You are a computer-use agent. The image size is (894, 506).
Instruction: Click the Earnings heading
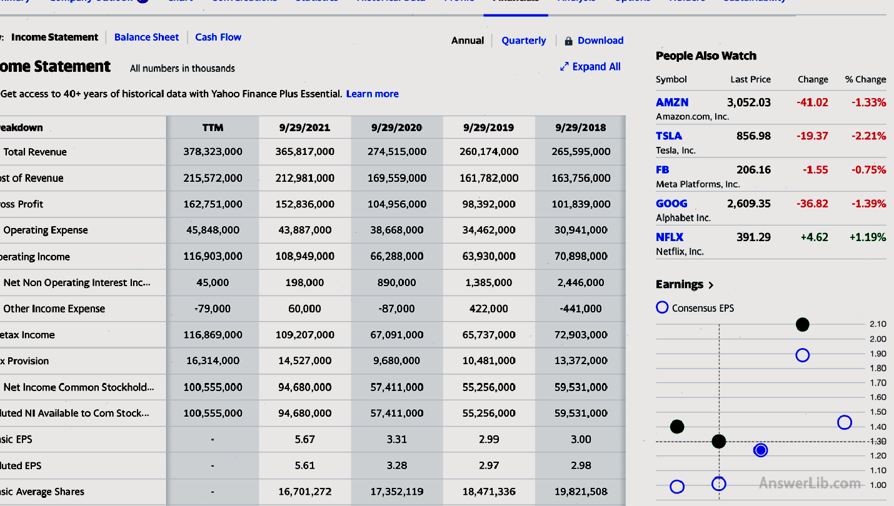[x=680, y=285]
